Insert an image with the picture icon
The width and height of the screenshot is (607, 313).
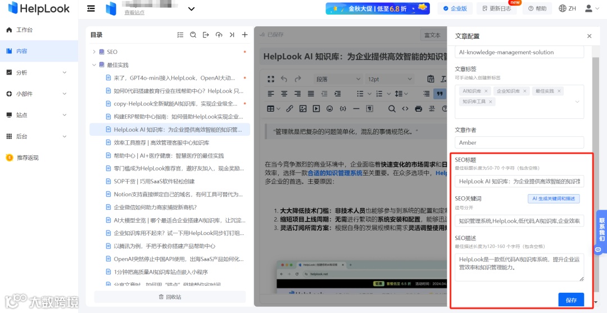pyautogui.click(x=303, y=109)
